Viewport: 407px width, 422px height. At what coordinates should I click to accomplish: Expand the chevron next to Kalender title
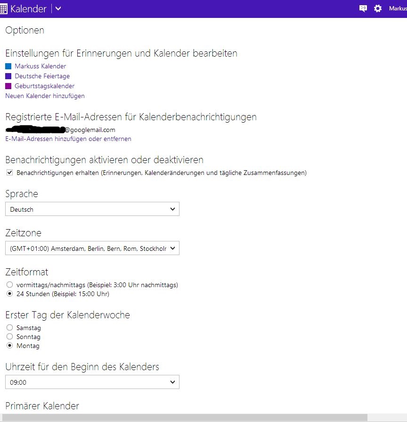click(x=58, y=9)
